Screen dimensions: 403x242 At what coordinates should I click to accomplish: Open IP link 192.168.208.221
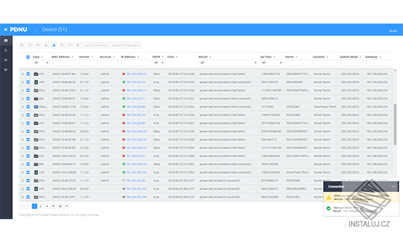(136, 148)
